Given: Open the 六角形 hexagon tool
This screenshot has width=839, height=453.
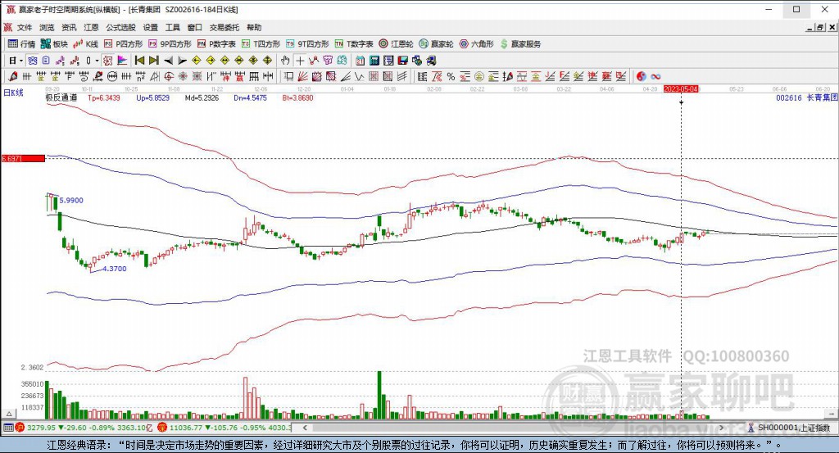Looking at the screenshot, I should pyautogui.click(x=476, y=44).
